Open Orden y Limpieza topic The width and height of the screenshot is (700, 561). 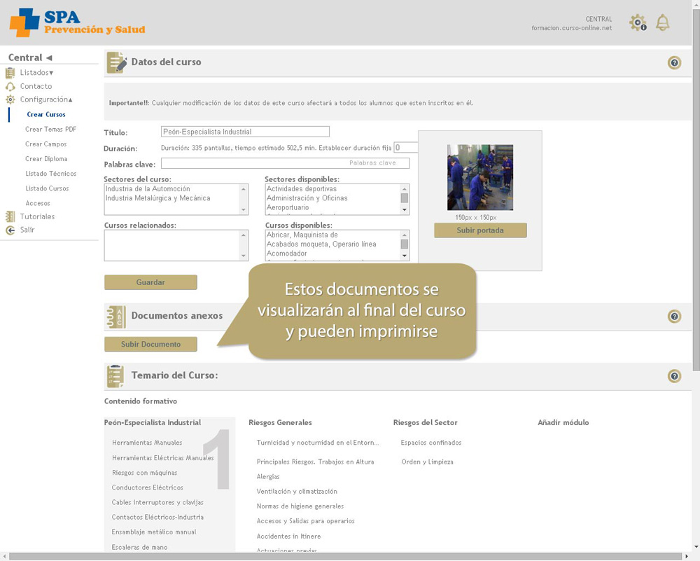pyautogui.click(x=427, y=462)
